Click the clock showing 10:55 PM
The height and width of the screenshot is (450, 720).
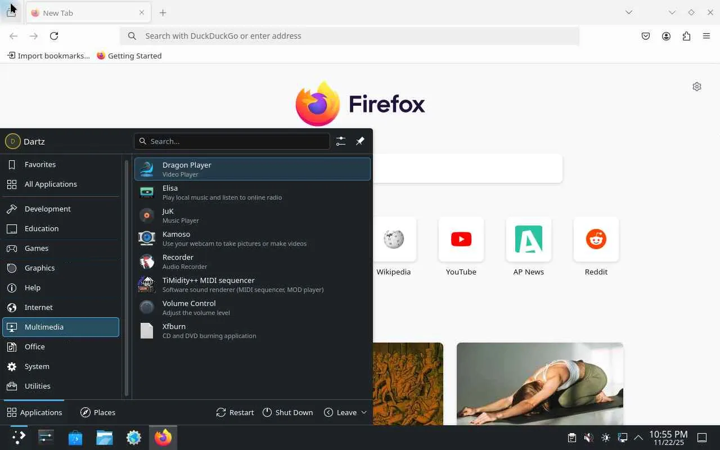(668, 438)
